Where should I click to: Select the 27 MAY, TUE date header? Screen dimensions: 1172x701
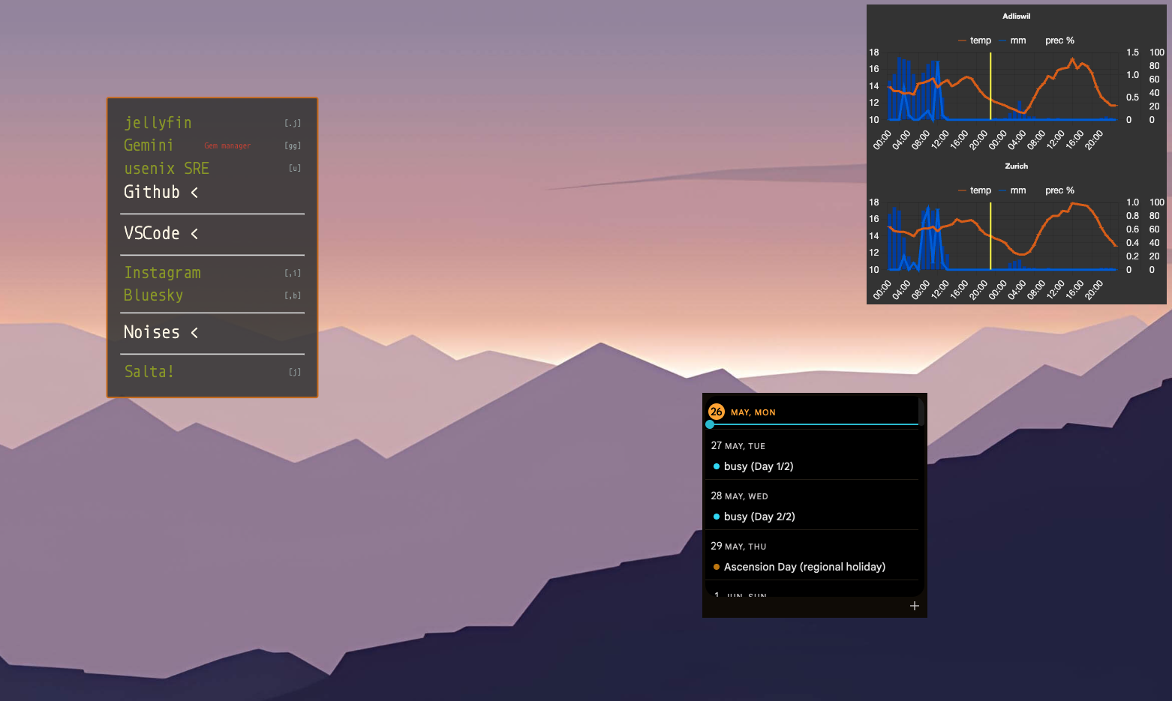pos(738,446)
